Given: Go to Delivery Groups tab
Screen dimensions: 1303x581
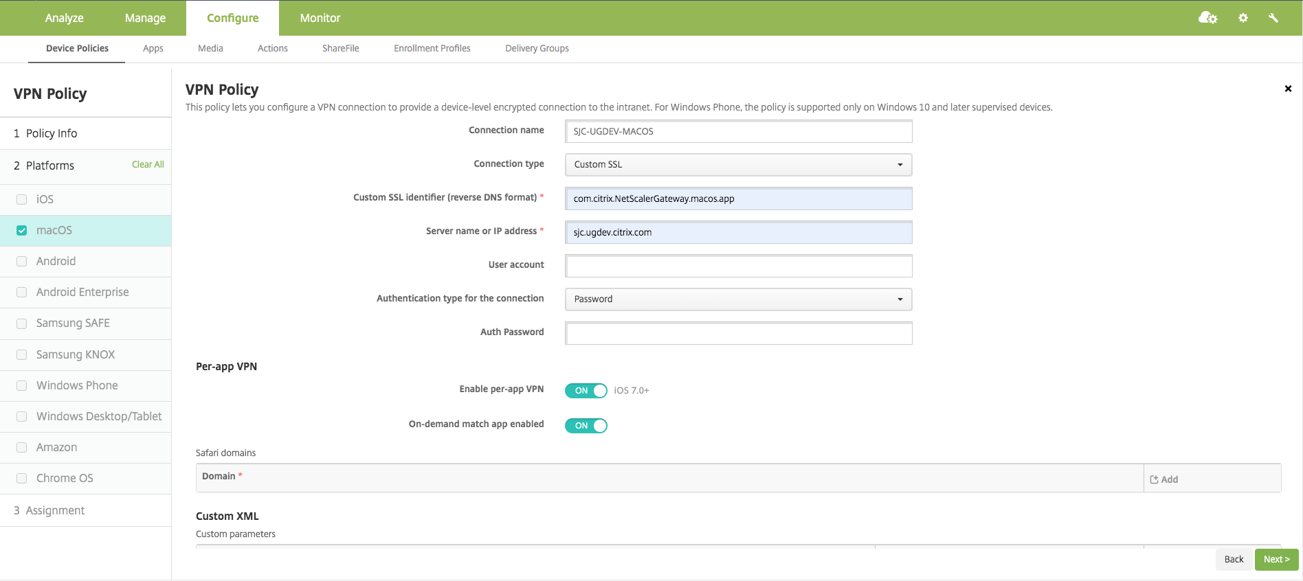Looking at the screenshot, I should click(x=537, y=48).
